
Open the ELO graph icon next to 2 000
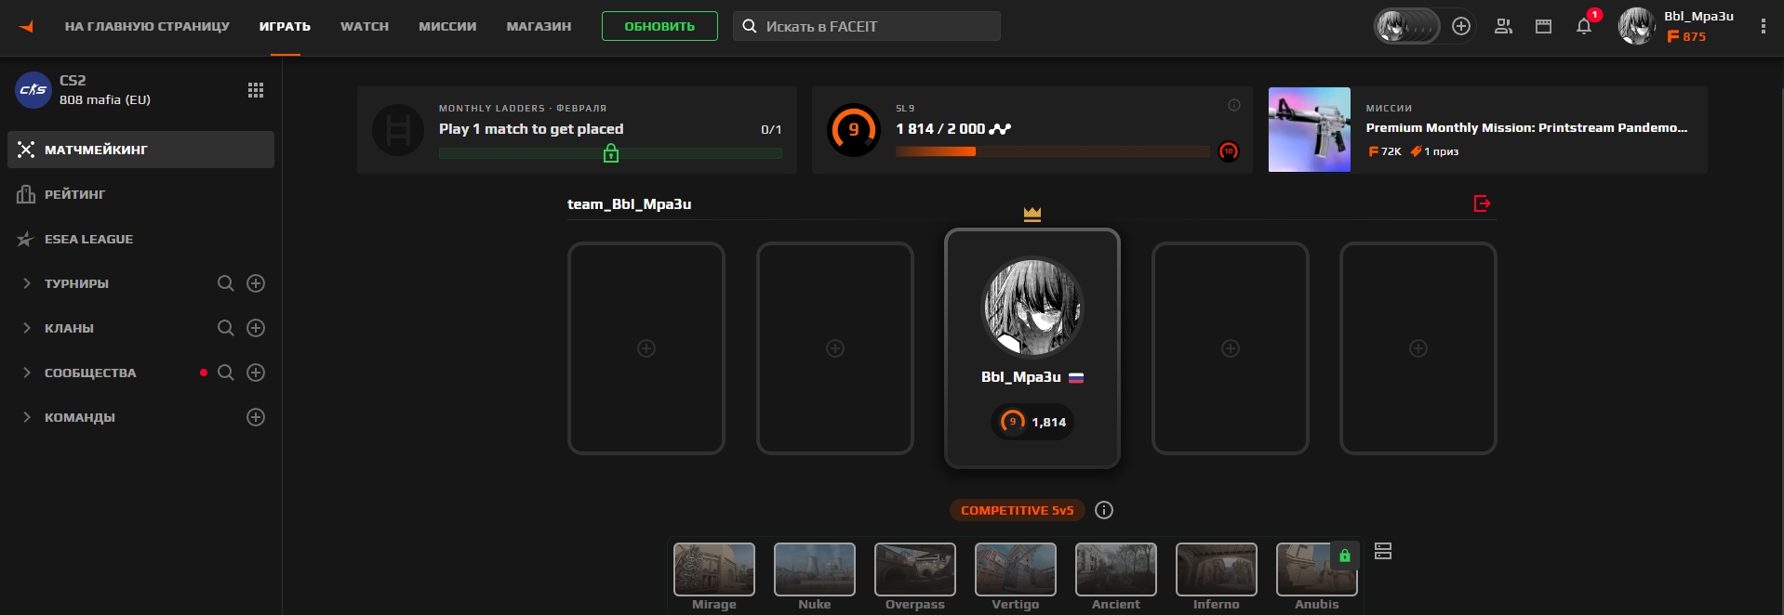pos(1001,129)
